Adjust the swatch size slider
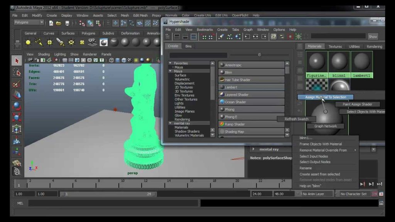This screenshot has width=395, height=222. (260, 55)
